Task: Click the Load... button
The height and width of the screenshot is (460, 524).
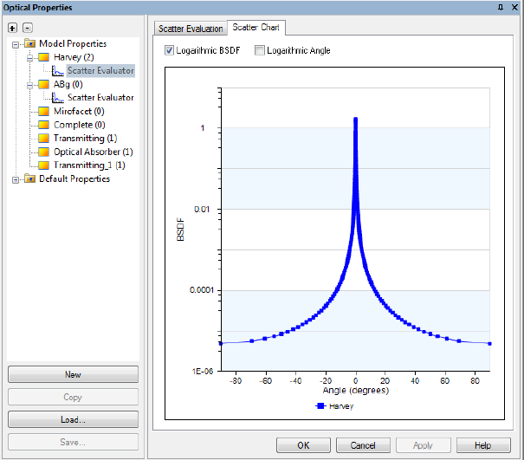Action: [73, 419]
